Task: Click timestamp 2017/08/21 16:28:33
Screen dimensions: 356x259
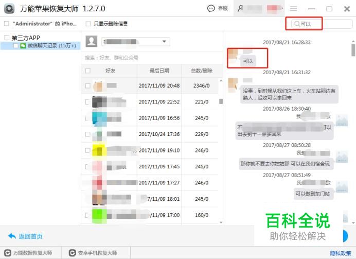Action: 287,42
